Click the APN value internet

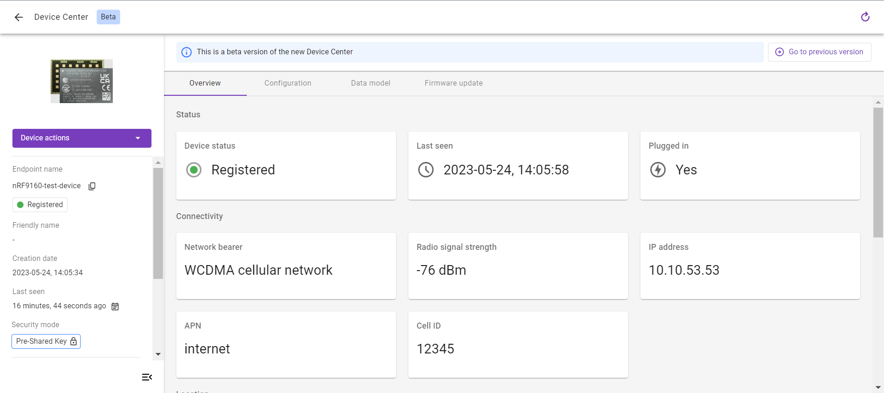coord(207,349)
